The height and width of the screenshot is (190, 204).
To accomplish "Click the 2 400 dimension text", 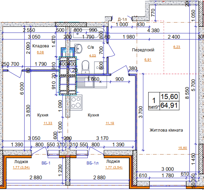I will tap(174, 37).
